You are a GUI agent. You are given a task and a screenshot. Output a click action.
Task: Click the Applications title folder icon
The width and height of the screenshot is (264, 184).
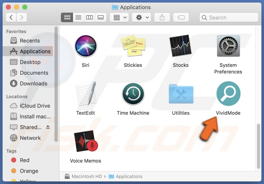[x=115, y=7]
